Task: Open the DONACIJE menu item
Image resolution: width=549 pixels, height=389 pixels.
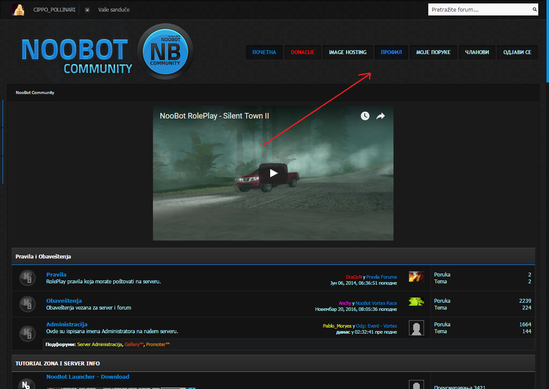Action: coord(302,52)
